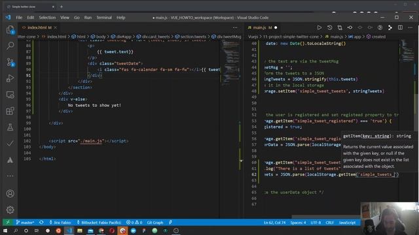Image resolution: width=419 pixels, height=235 pixels.
Task: Split the main.js editor right
Action: (x=400, y=27)
